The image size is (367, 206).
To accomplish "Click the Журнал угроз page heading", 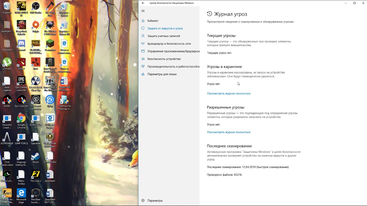I will [231, 14].
